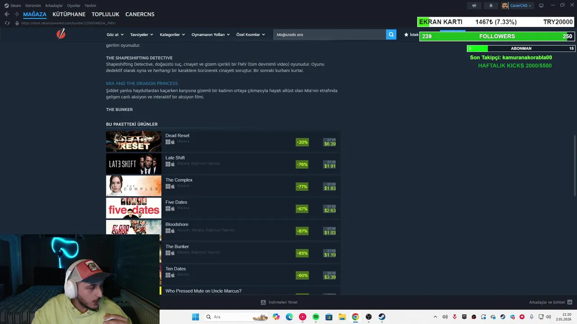
Task: Open Windows Start menu
Action: pos(195,317)
